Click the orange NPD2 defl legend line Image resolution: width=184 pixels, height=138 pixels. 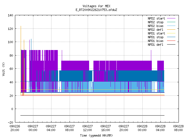171,29
